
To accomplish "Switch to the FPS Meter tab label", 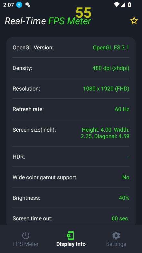I will (26, 244).
